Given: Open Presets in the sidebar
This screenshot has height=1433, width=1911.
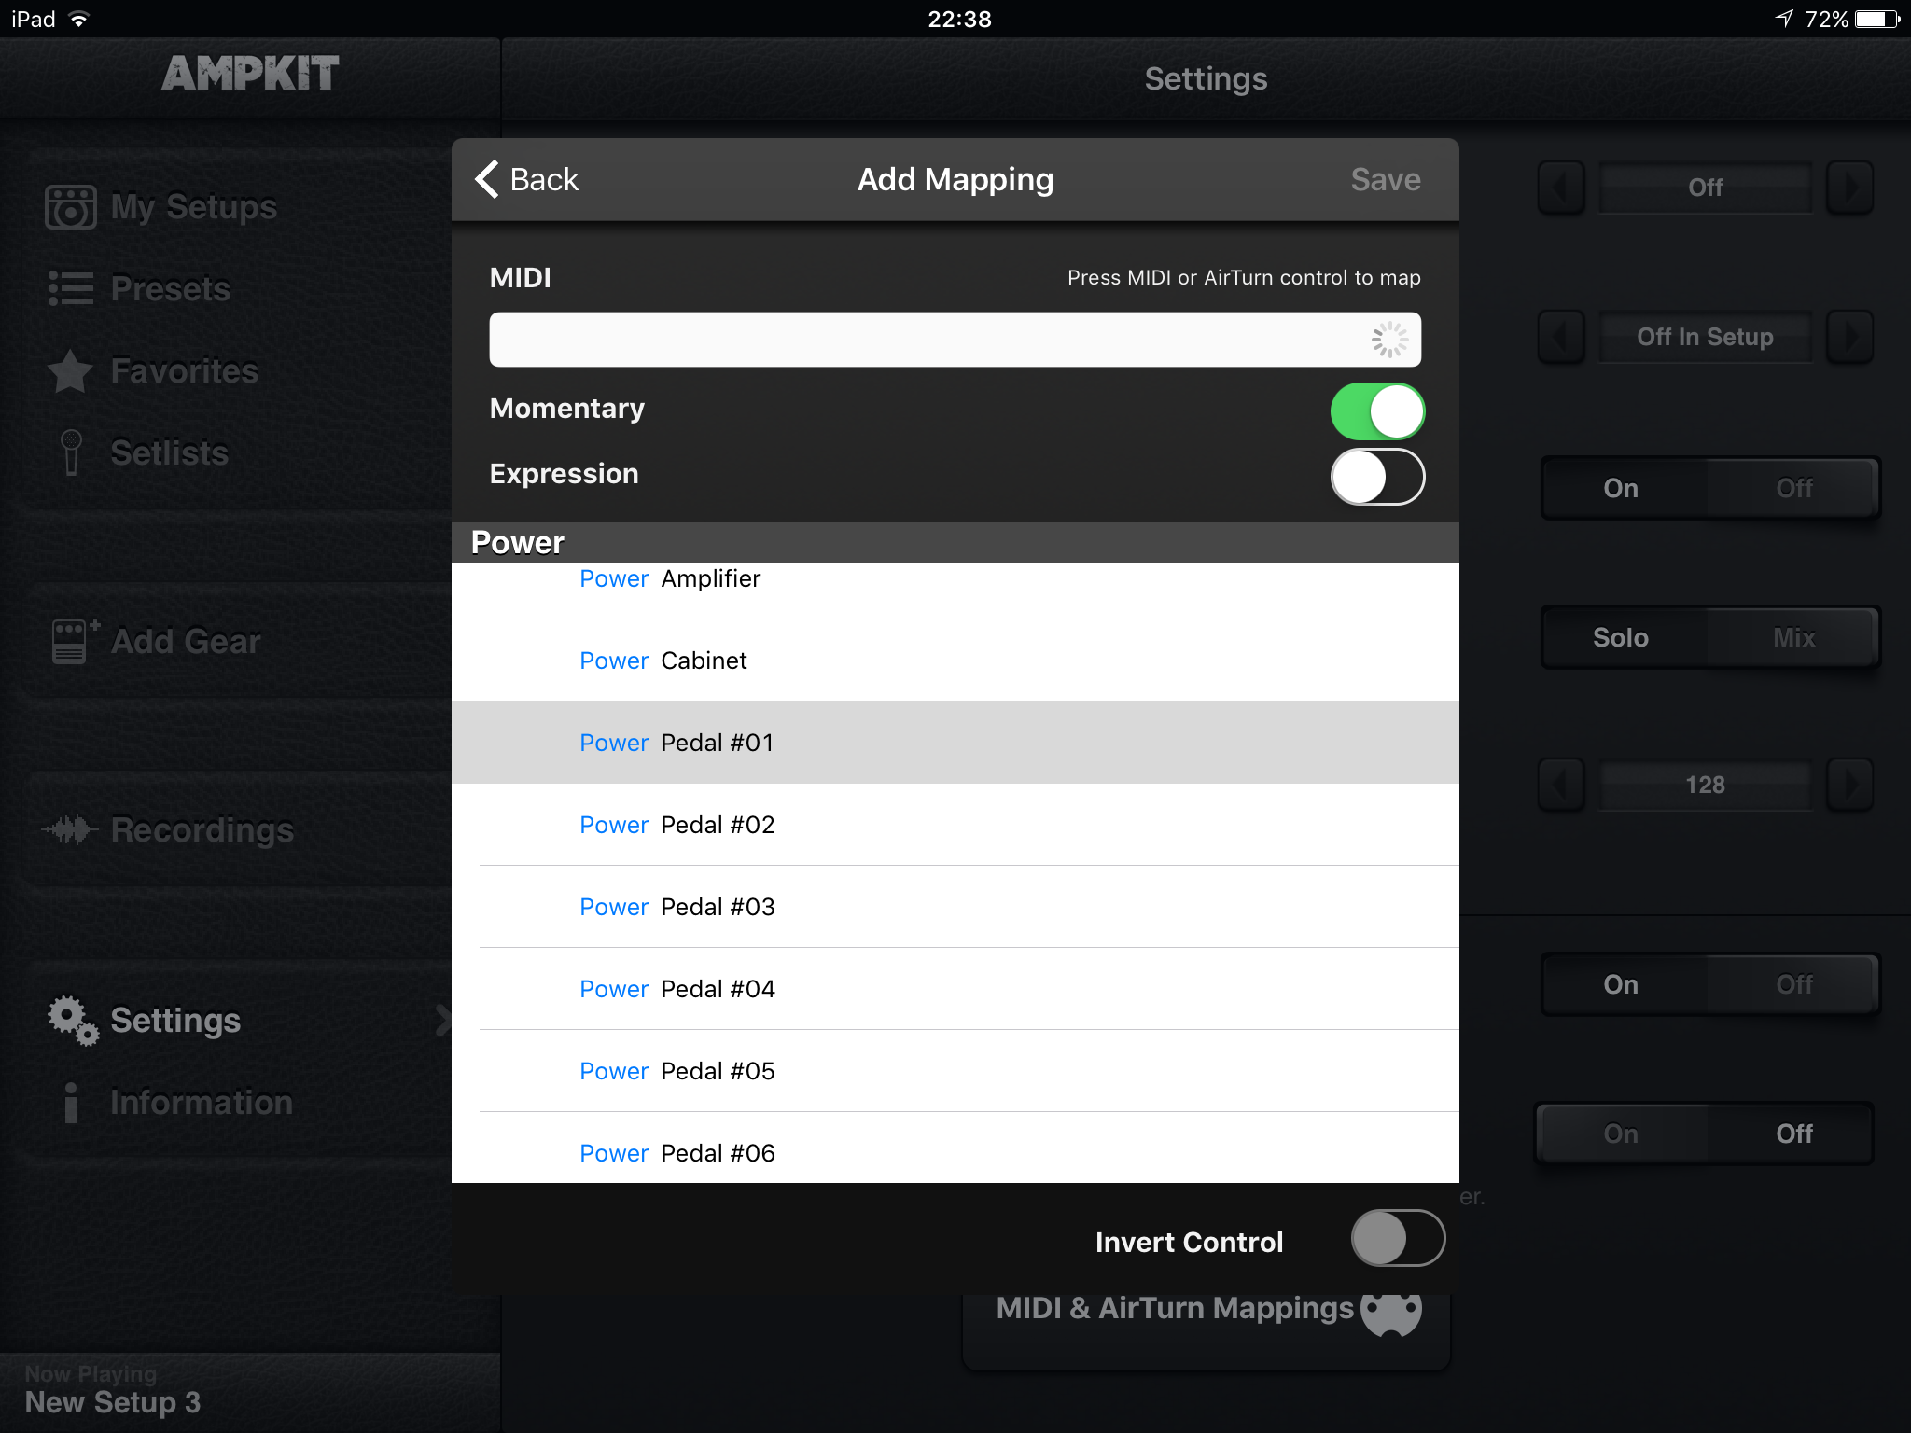Looking at the screenshot, I should pyautogui.click(x=170, y=289).
